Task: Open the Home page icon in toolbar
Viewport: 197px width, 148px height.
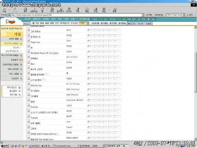Action: point(42,10)
